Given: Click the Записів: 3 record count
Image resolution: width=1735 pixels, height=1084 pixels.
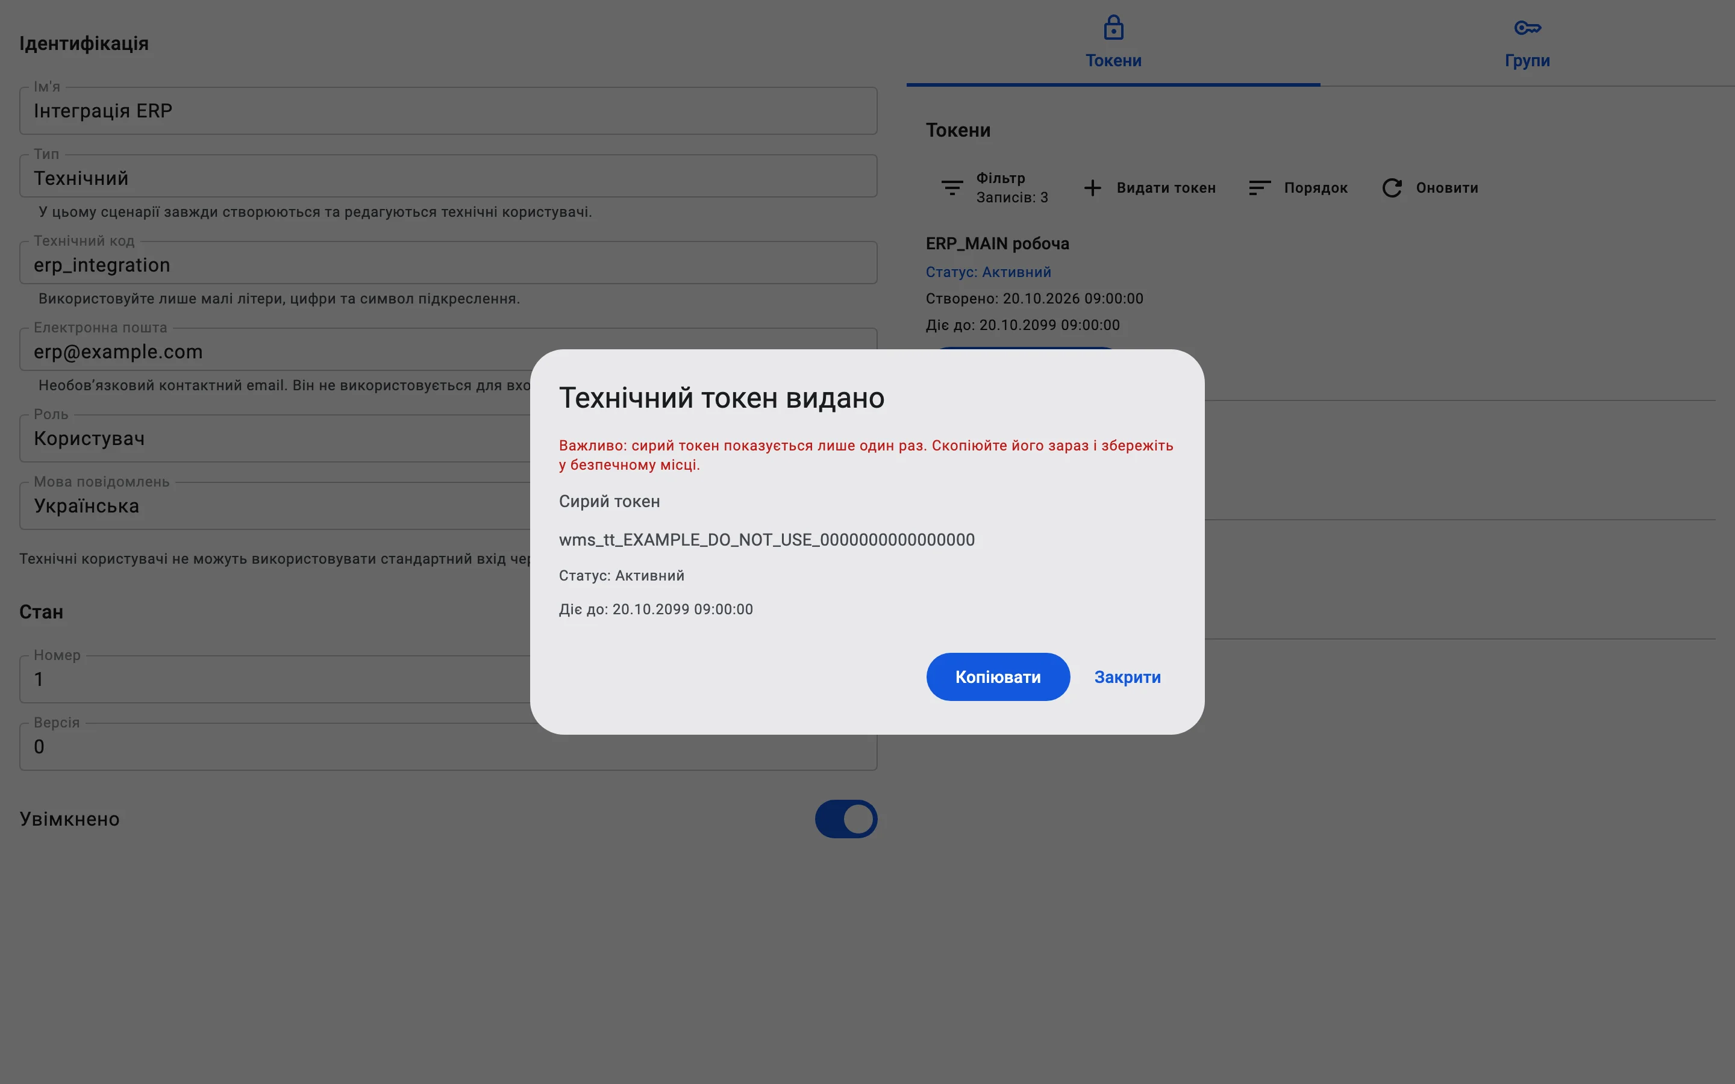Looking at the screenshot, I should pos(1011,198).
